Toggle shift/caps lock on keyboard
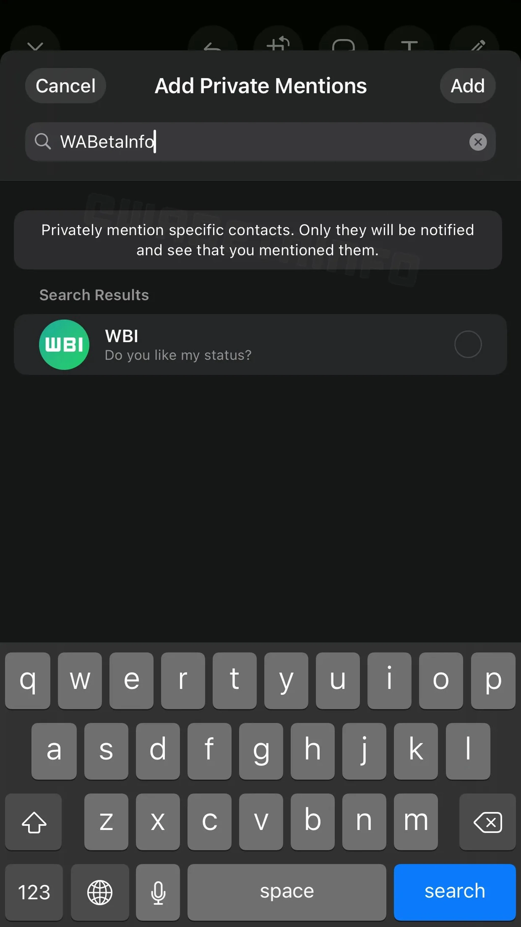521x927 pixels. click(x=34, y=821)
